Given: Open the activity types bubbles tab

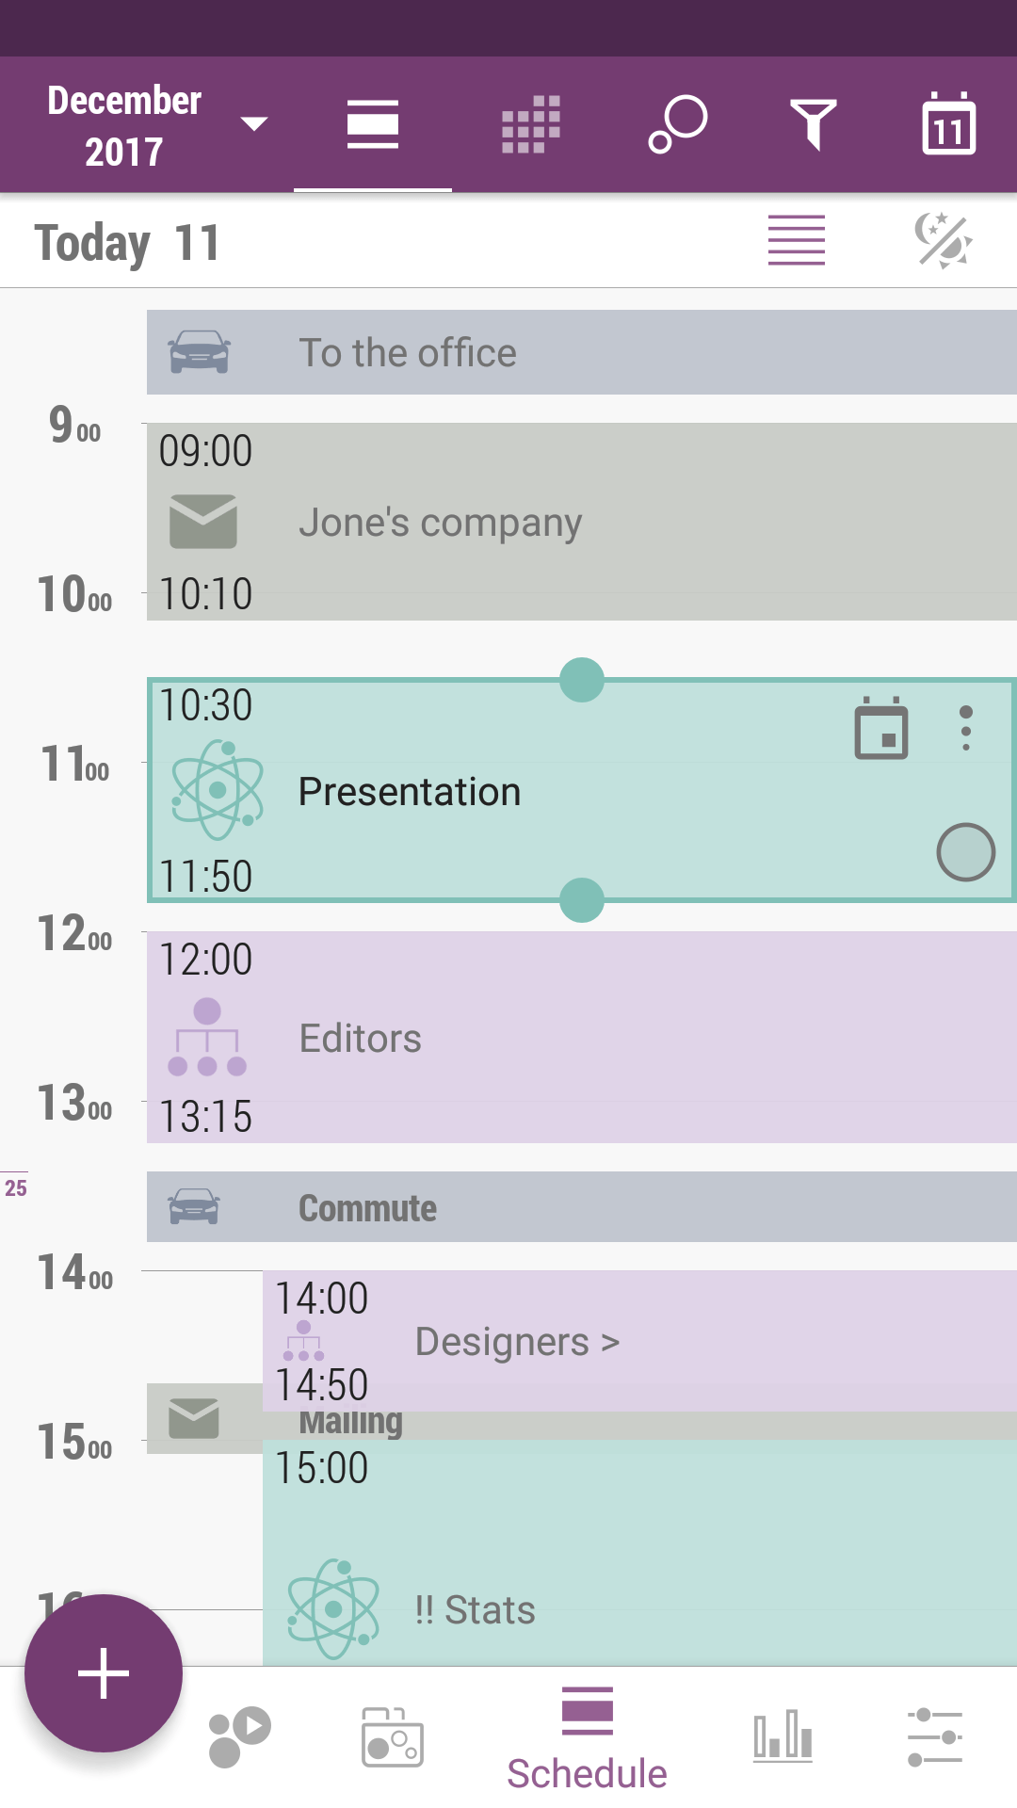Looking at the screenshot, I should pos(239,1735).
